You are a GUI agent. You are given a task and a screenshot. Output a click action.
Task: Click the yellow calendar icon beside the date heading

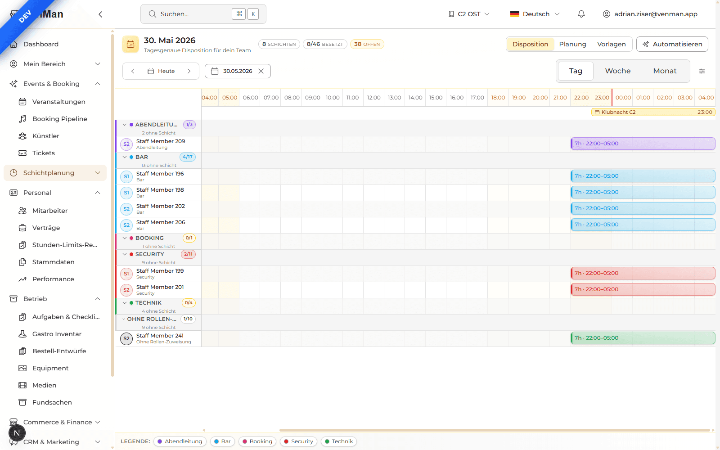click(x=130, y=44)
